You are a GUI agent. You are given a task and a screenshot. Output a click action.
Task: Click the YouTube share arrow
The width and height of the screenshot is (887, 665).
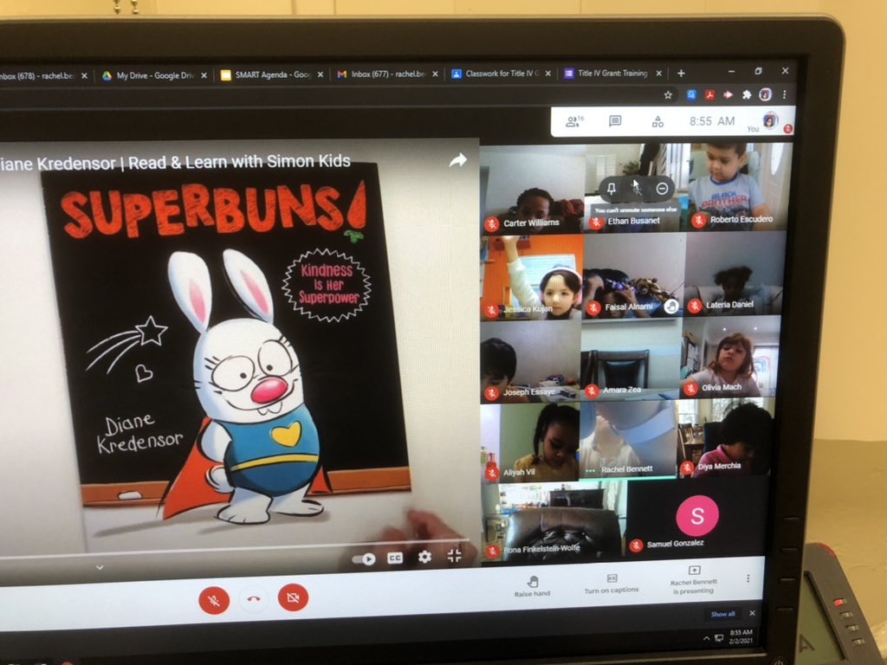457,160
